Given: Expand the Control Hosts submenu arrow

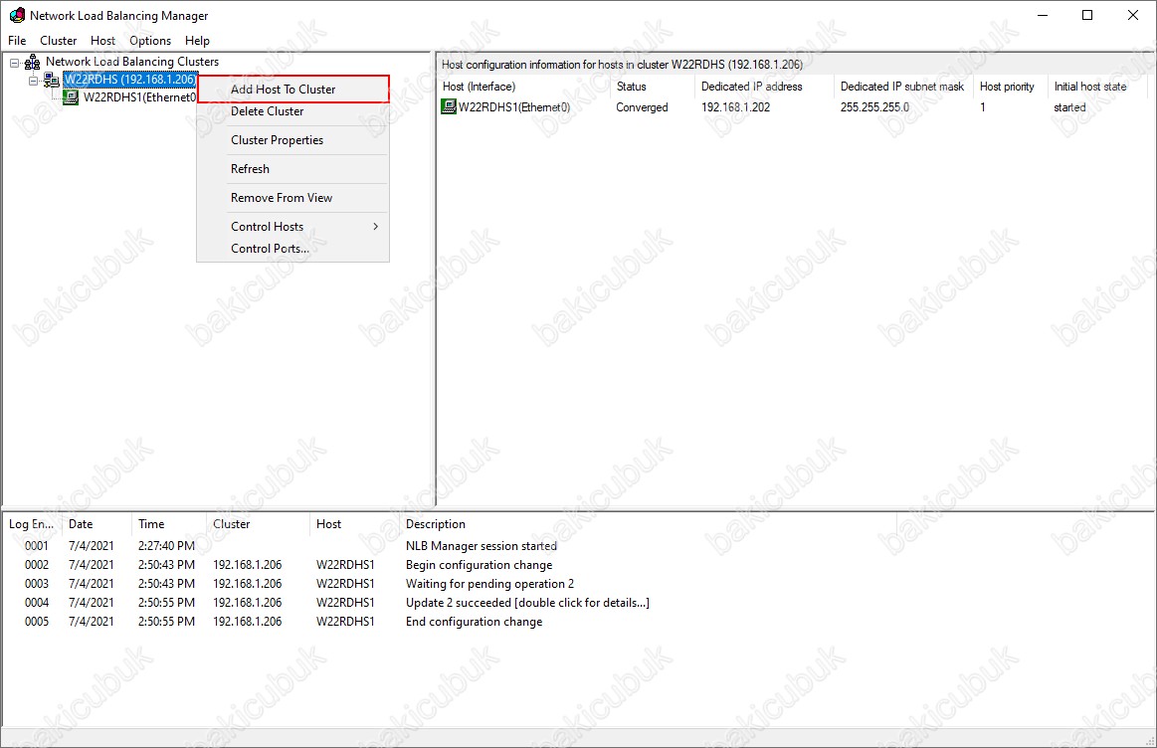Looking at the screenshot, I should pyautogui.click(x=375, y=227).
